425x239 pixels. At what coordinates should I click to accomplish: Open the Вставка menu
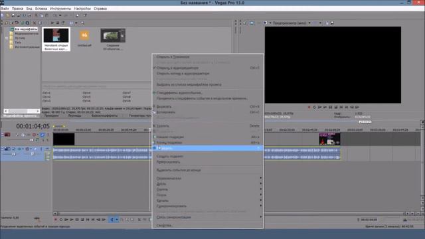click(x=41, y=9)
